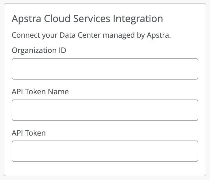Click the "Connect your Data Center" description text
The image size is (210, 180).
pyautogui.click(x=91, y=35)
